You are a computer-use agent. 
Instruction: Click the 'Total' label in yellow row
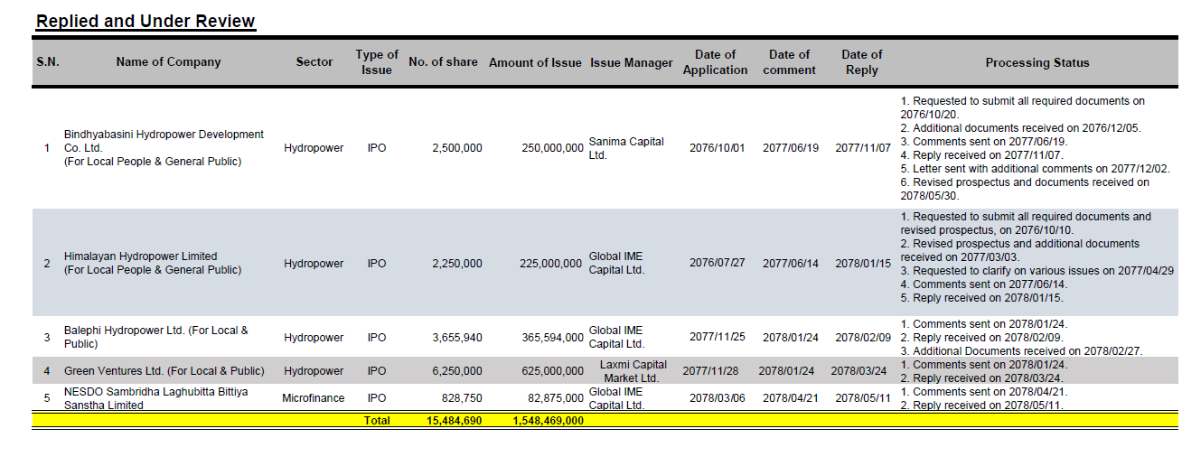[x=377, y=421]
